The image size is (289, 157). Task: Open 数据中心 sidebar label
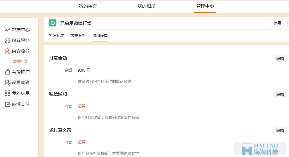pyautogui.click(x=21, y=30)
